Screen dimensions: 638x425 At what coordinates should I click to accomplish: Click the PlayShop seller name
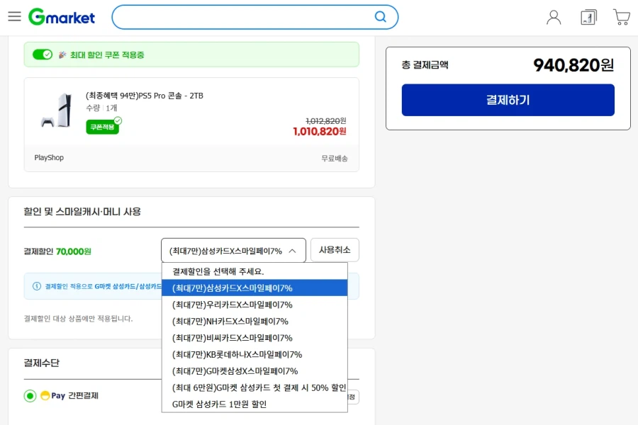(48, 157)
